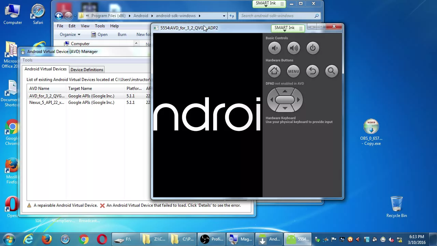Click the DPAD center button
The height and width of the screenshot is (246, 437).
pos(285,100)
